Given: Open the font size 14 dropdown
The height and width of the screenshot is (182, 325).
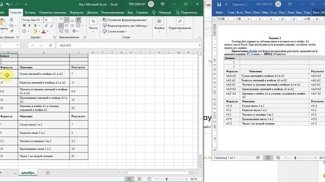Looking at the screenshot, I should pos(52,20).
